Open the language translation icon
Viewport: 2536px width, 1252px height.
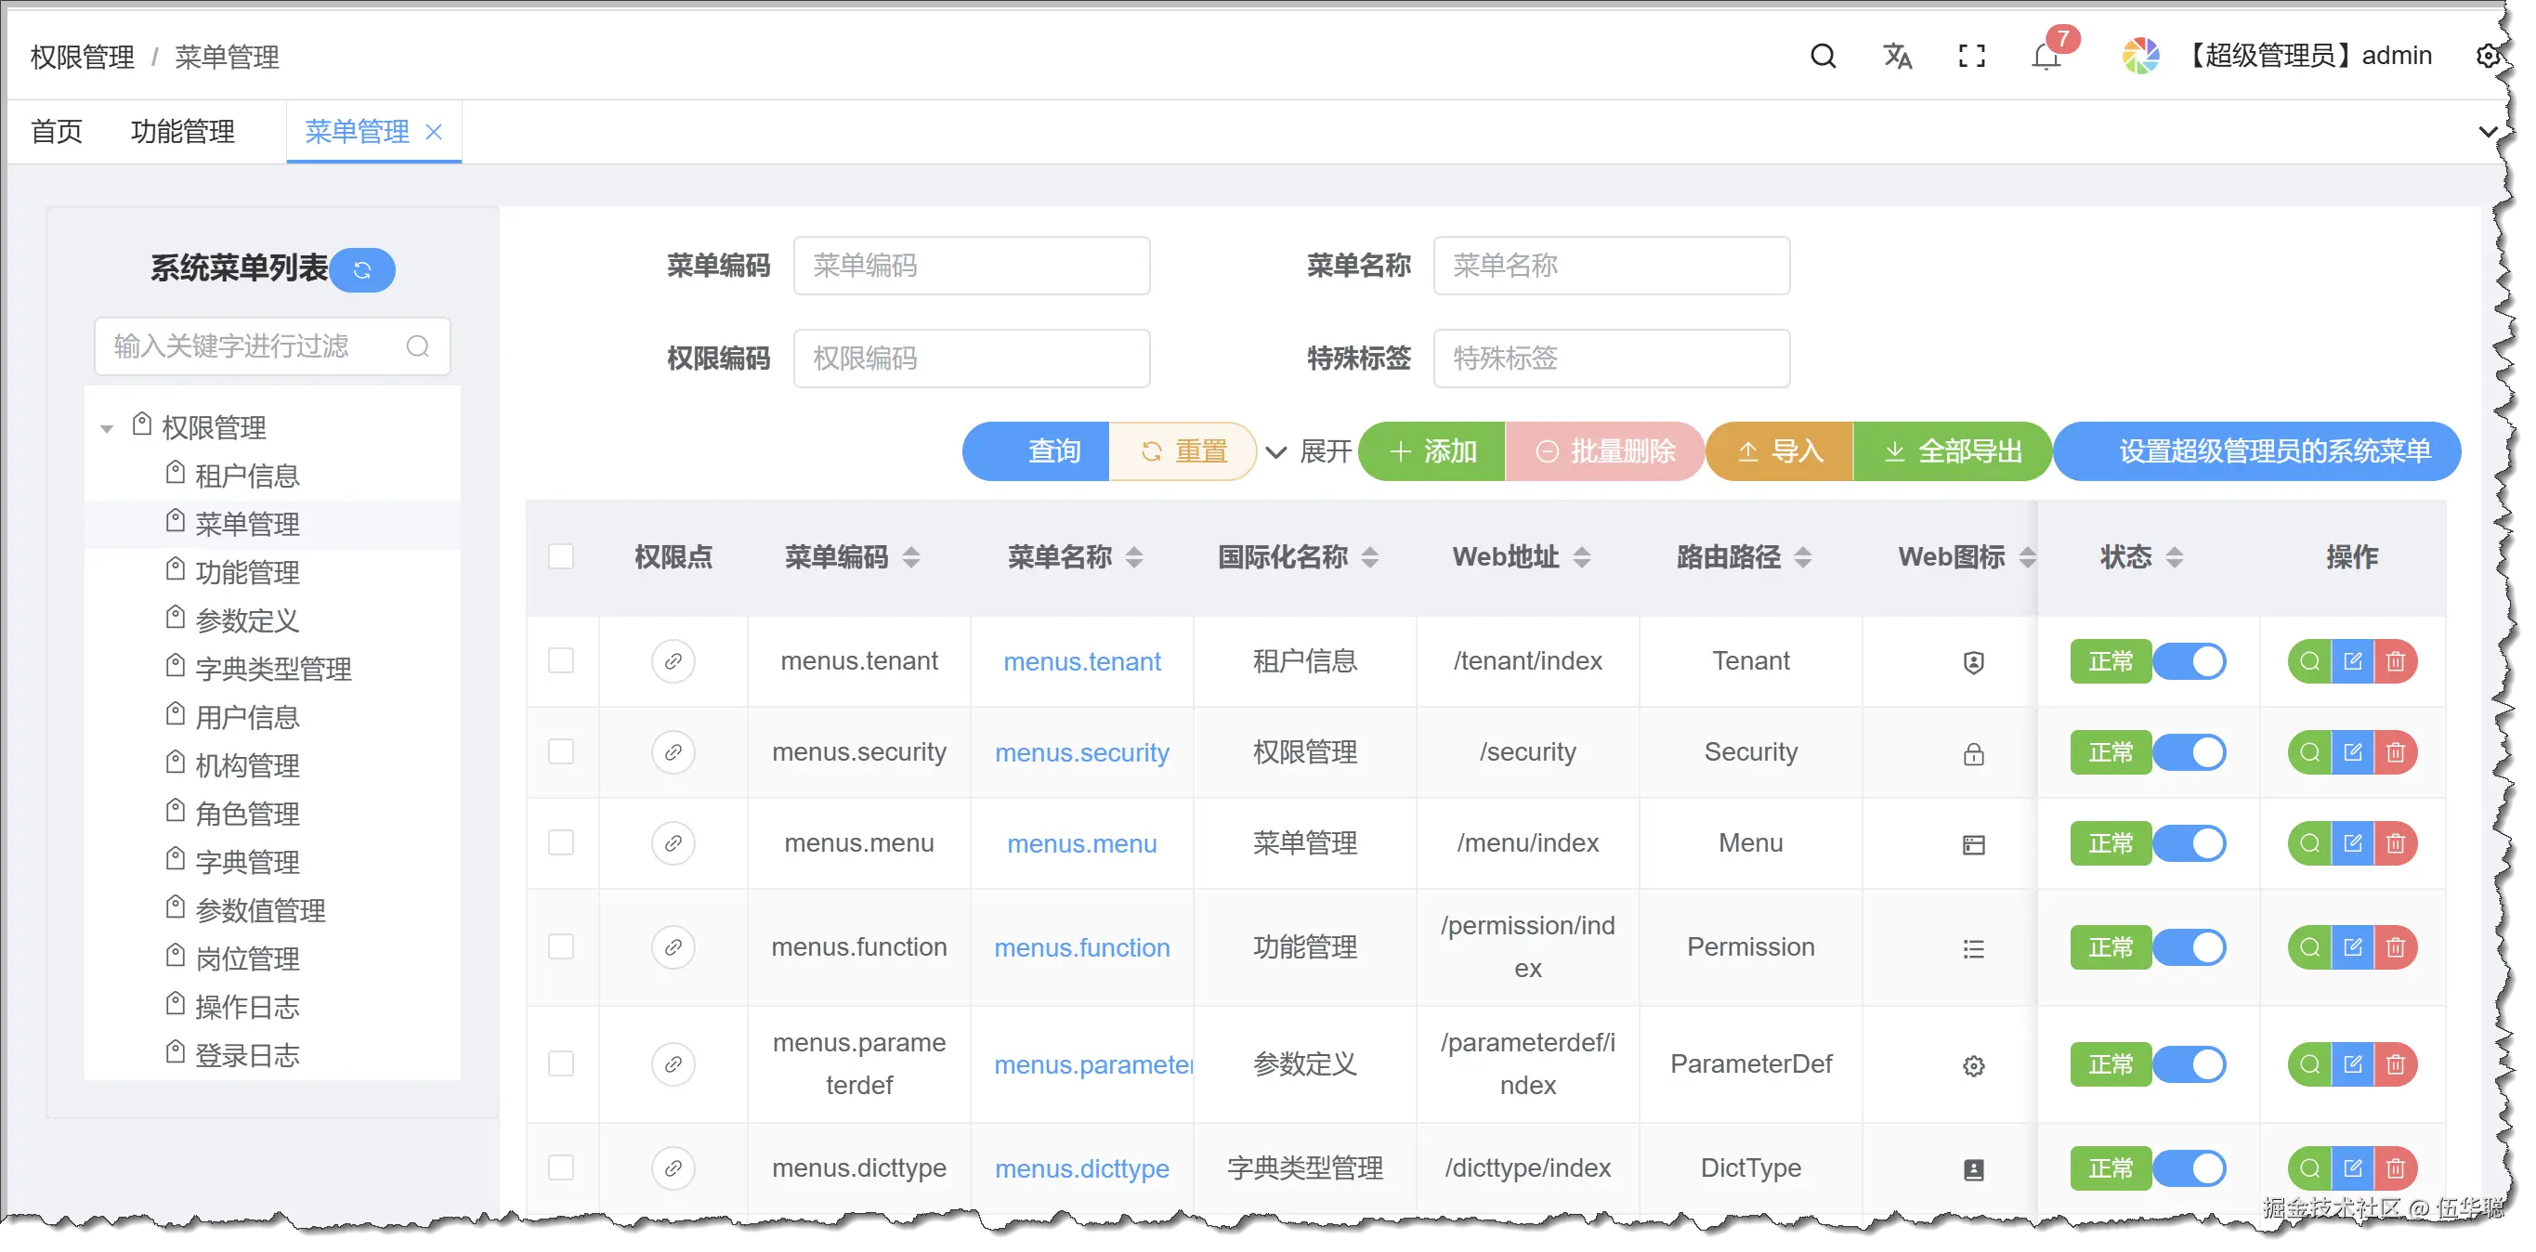tap(1897, 56)
